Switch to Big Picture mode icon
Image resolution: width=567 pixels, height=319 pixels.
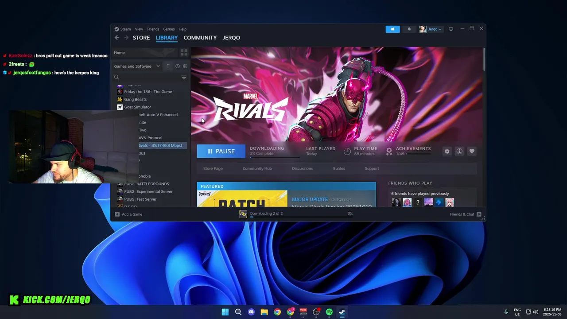pos(451,29)
